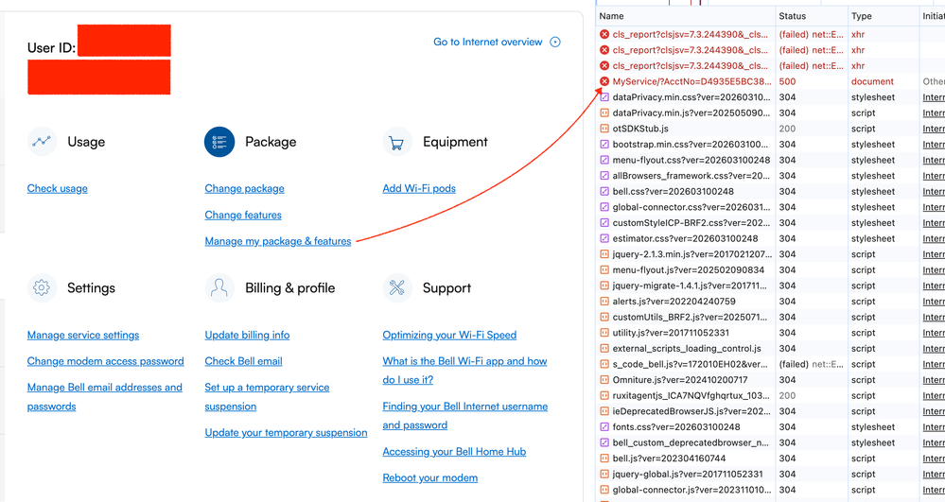Image resolution: width=945 pixels, height=502 pixels.
Task: Select the jquery-migrate-1.4.1.js request
Action: point(770,286)
